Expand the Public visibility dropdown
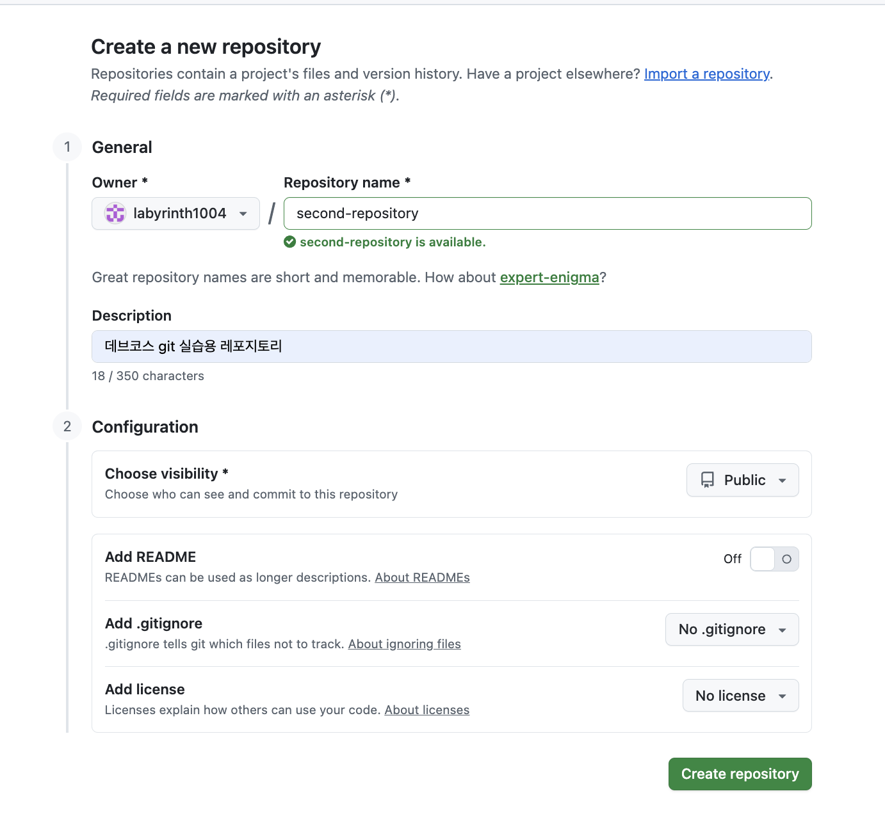885x814 pixels. (743, 480)
